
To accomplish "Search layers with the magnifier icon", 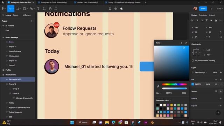I will 3,15.
